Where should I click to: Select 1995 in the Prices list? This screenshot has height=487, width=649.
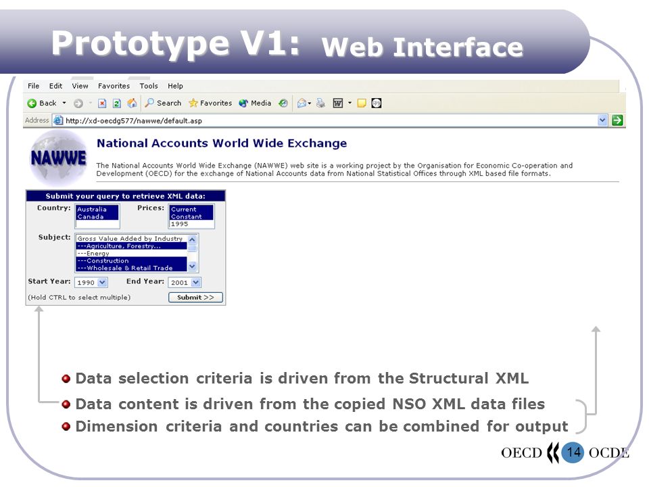(191, 224)
